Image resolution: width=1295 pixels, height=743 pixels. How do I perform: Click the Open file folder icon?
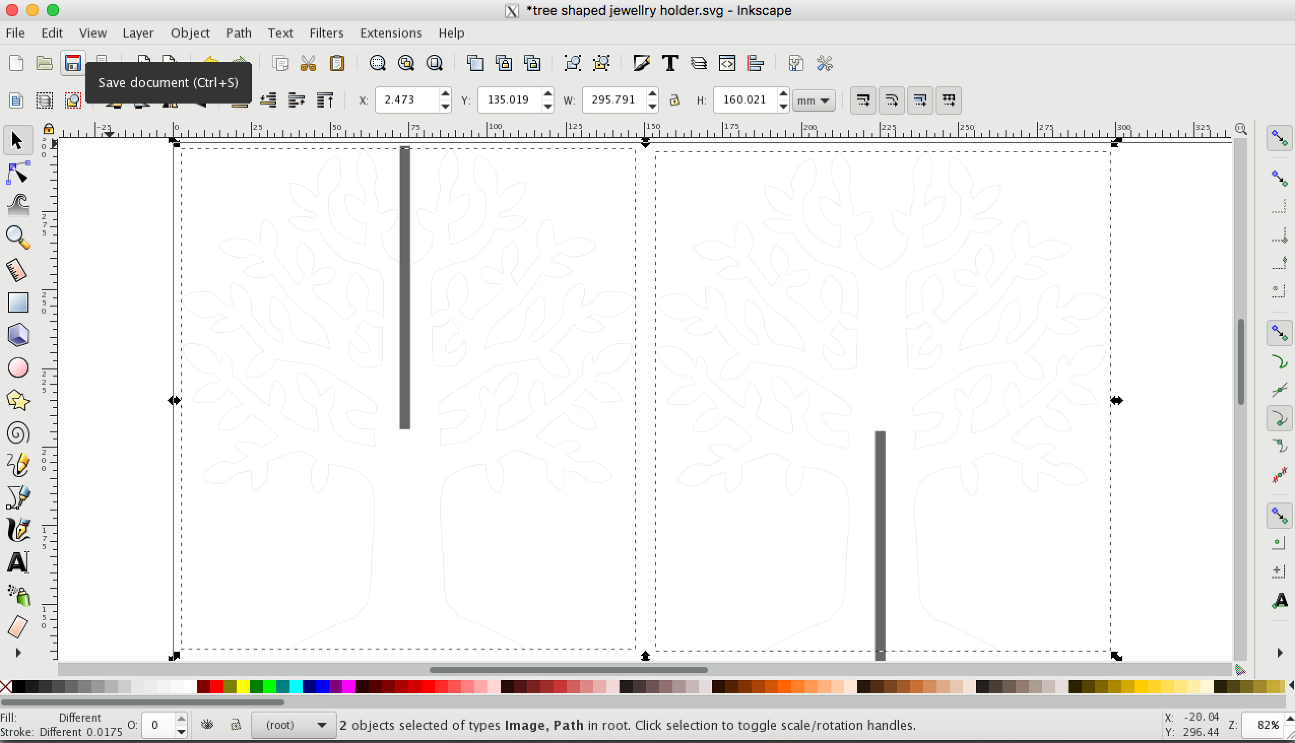(44, 63)
